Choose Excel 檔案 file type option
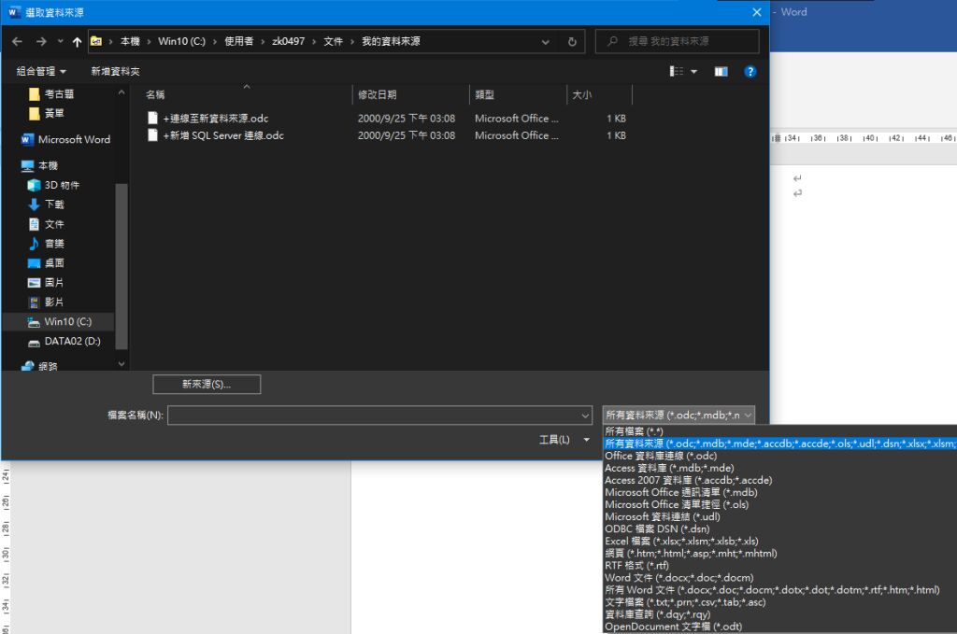This screenshot has width=957, height=634. pyautogui.click(x=681, y=542)
